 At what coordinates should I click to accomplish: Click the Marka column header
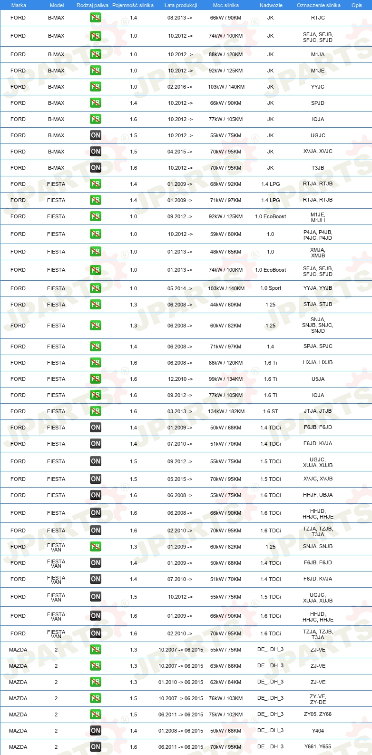click(x=19, y=5)
